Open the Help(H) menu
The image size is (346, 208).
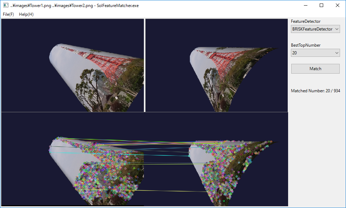[26, 14]
